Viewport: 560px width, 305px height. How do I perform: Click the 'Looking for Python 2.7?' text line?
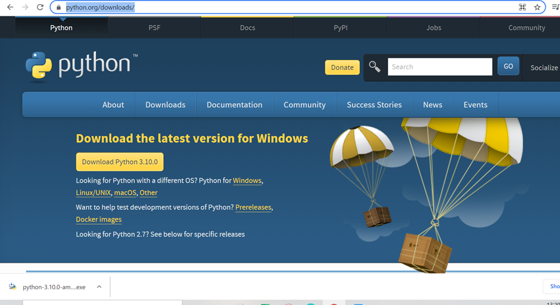click(x=160, y=234)
